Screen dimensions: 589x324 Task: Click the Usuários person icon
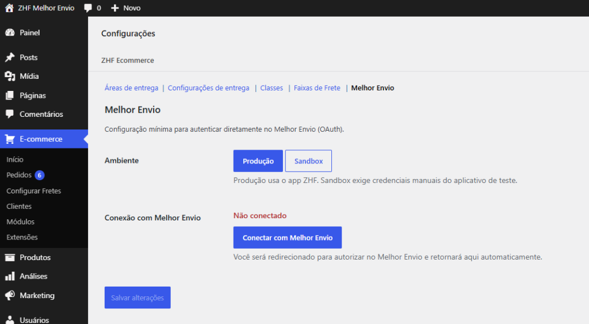pos(10,320)
